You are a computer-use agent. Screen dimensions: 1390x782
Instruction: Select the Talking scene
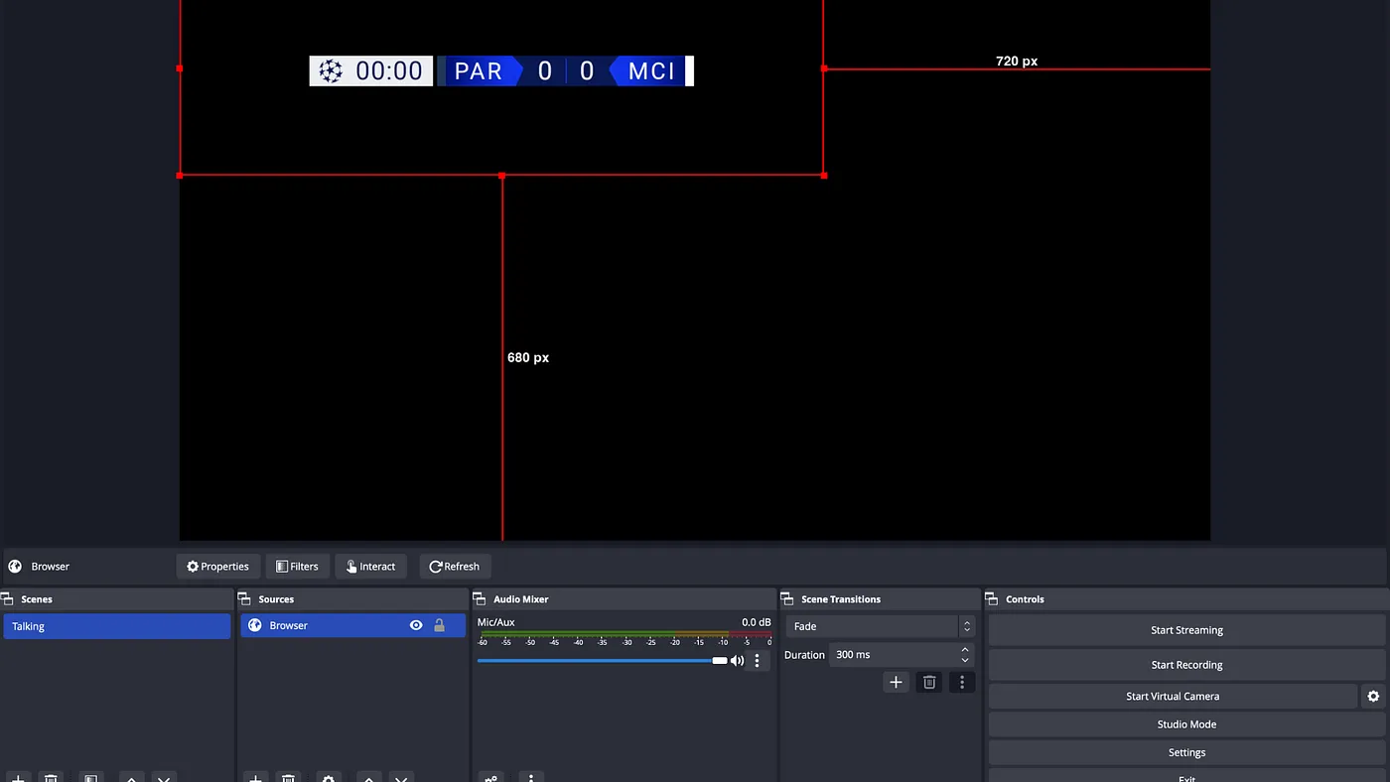click(117, 626)
